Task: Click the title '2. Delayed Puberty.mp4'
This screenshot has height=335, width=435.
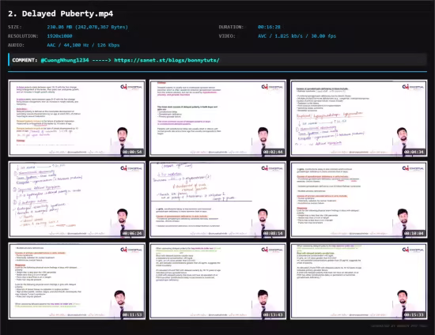Action: click(60, 13)
